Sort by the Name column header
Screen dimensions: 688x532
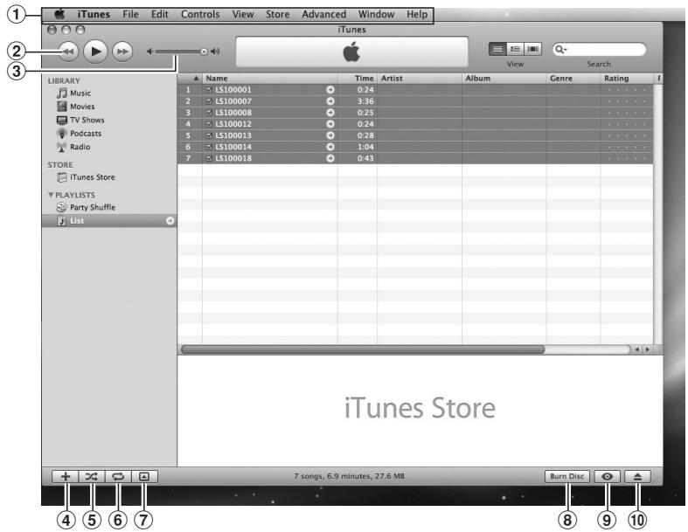coord(270,79)
